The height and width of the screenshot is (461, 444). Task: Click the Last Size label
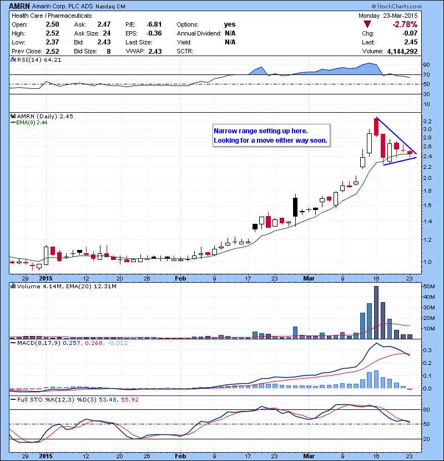138,42
